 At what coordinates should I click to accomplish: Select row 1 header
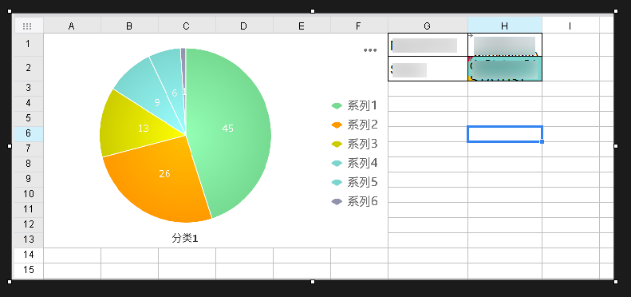(28, 45)
